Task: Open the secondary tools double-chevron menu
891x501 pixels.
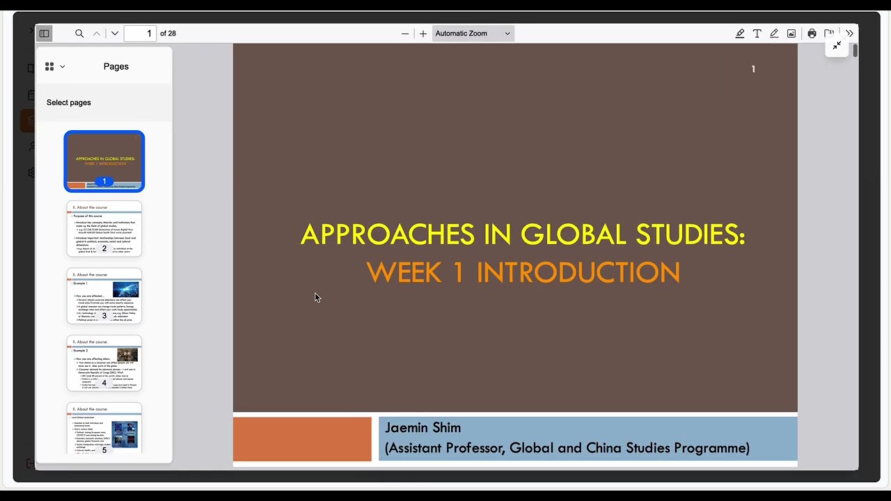Action: (849, 33)
